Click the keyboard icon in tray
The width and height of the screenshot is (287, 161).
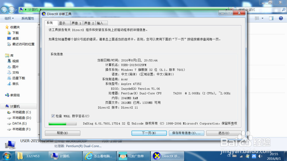tap(234, 156)
